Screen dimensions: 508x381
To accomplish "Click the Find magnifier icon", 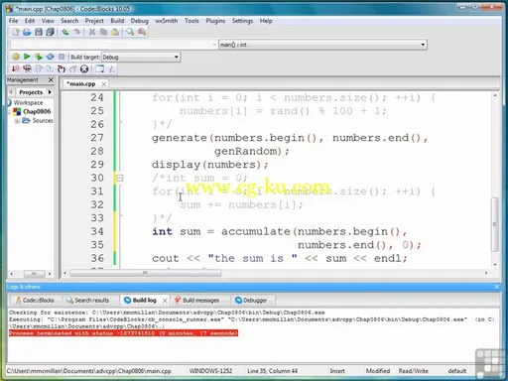I will (130, 32).
